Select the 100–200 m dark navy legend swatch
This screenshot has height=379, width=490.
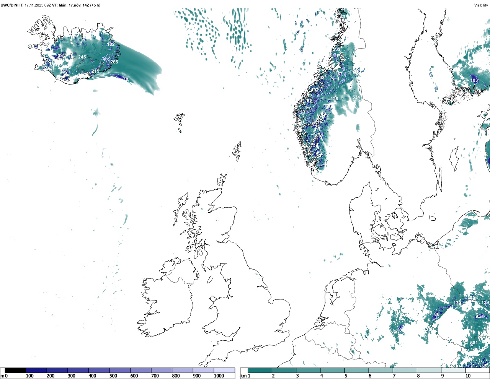click(36, 370)
